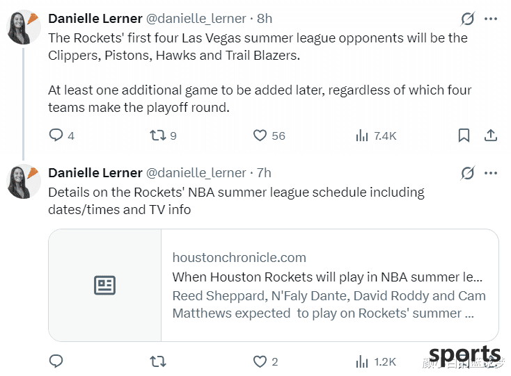Like the tweet with 2 likes

pos(260,361)
